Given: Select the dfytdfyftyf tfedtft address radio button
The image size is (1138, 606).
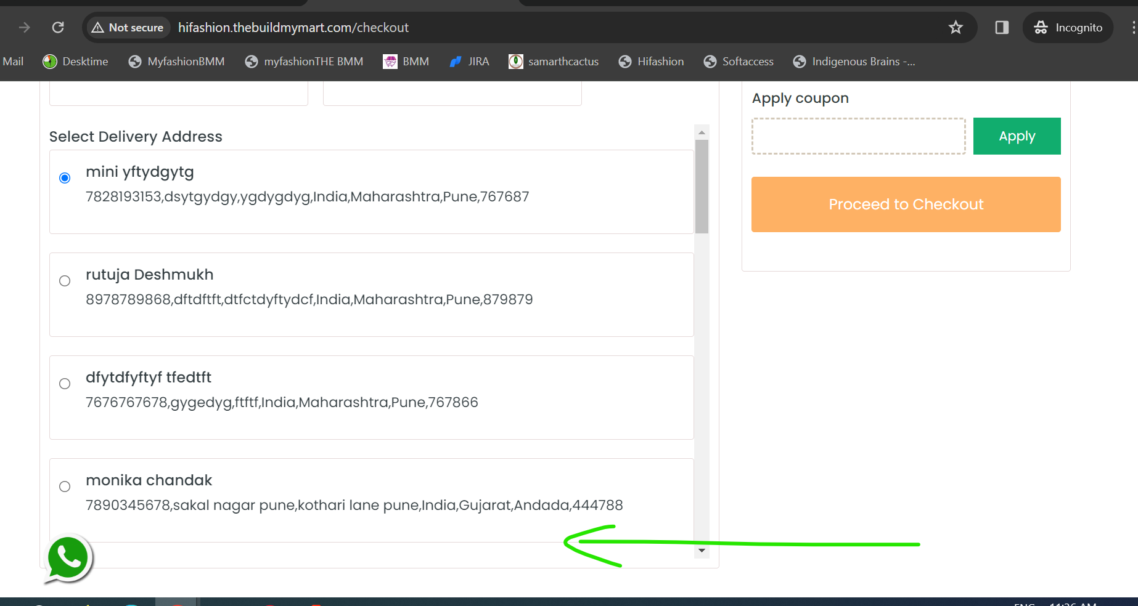Looking at the screenshot, I should click(x=65, y=384).
